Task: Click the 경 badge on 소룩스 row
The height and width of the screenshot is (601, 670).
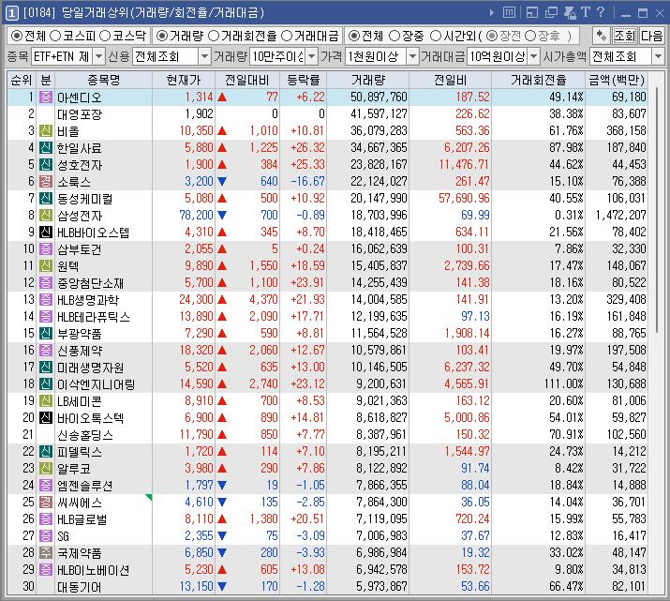Action: point(46,181)
